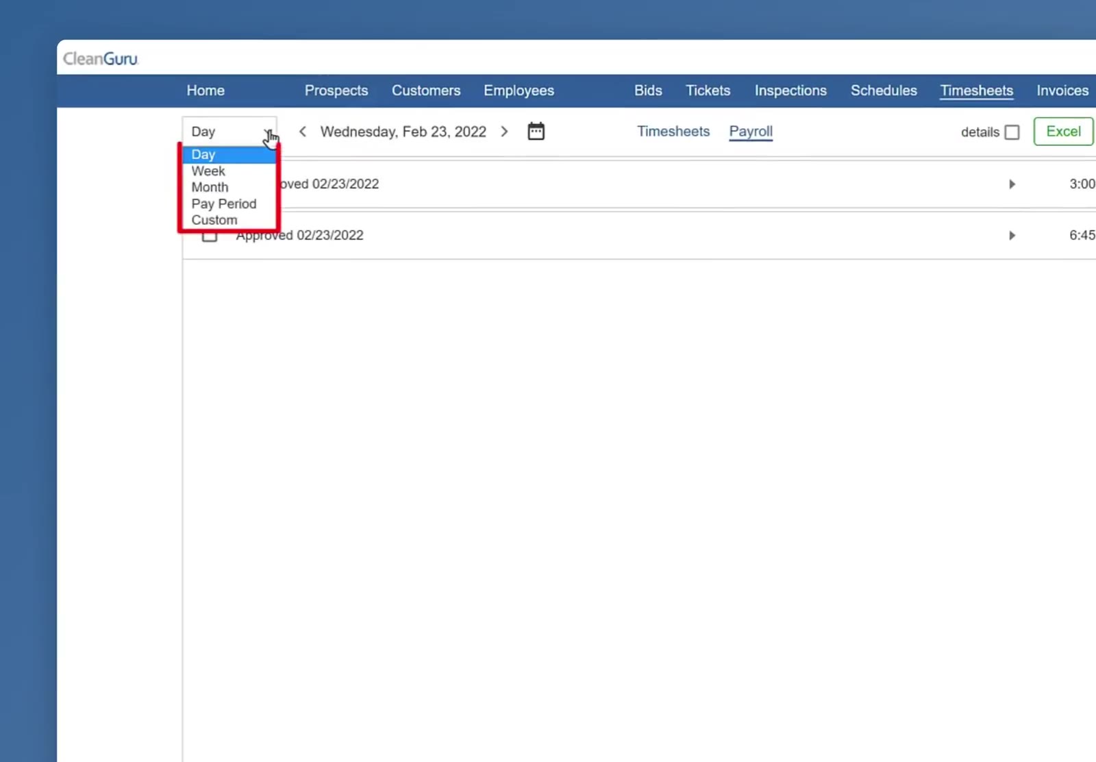The width and height of the screenshot is (1096, 762).
Task: Open the Customers menu
Action: [426, 90]
